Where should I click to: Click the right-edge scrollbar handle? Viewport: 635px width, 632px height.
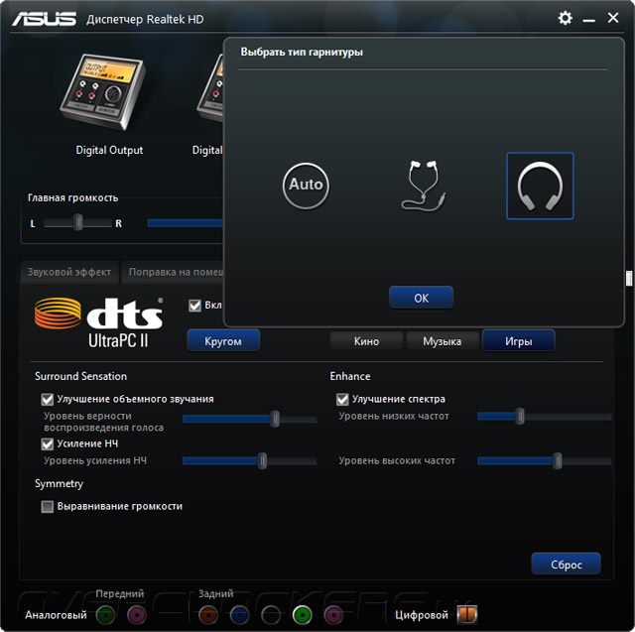628,278
